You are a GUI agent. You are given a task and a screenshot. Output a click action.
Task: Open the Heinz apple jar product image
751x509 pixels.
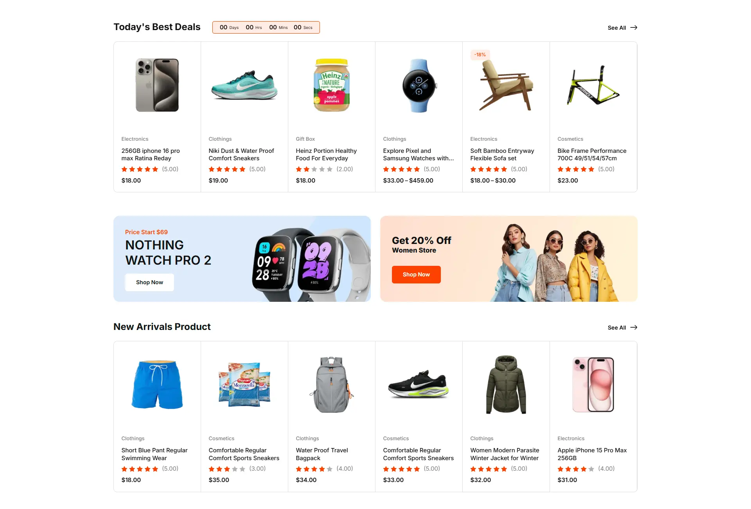(332, 85)
